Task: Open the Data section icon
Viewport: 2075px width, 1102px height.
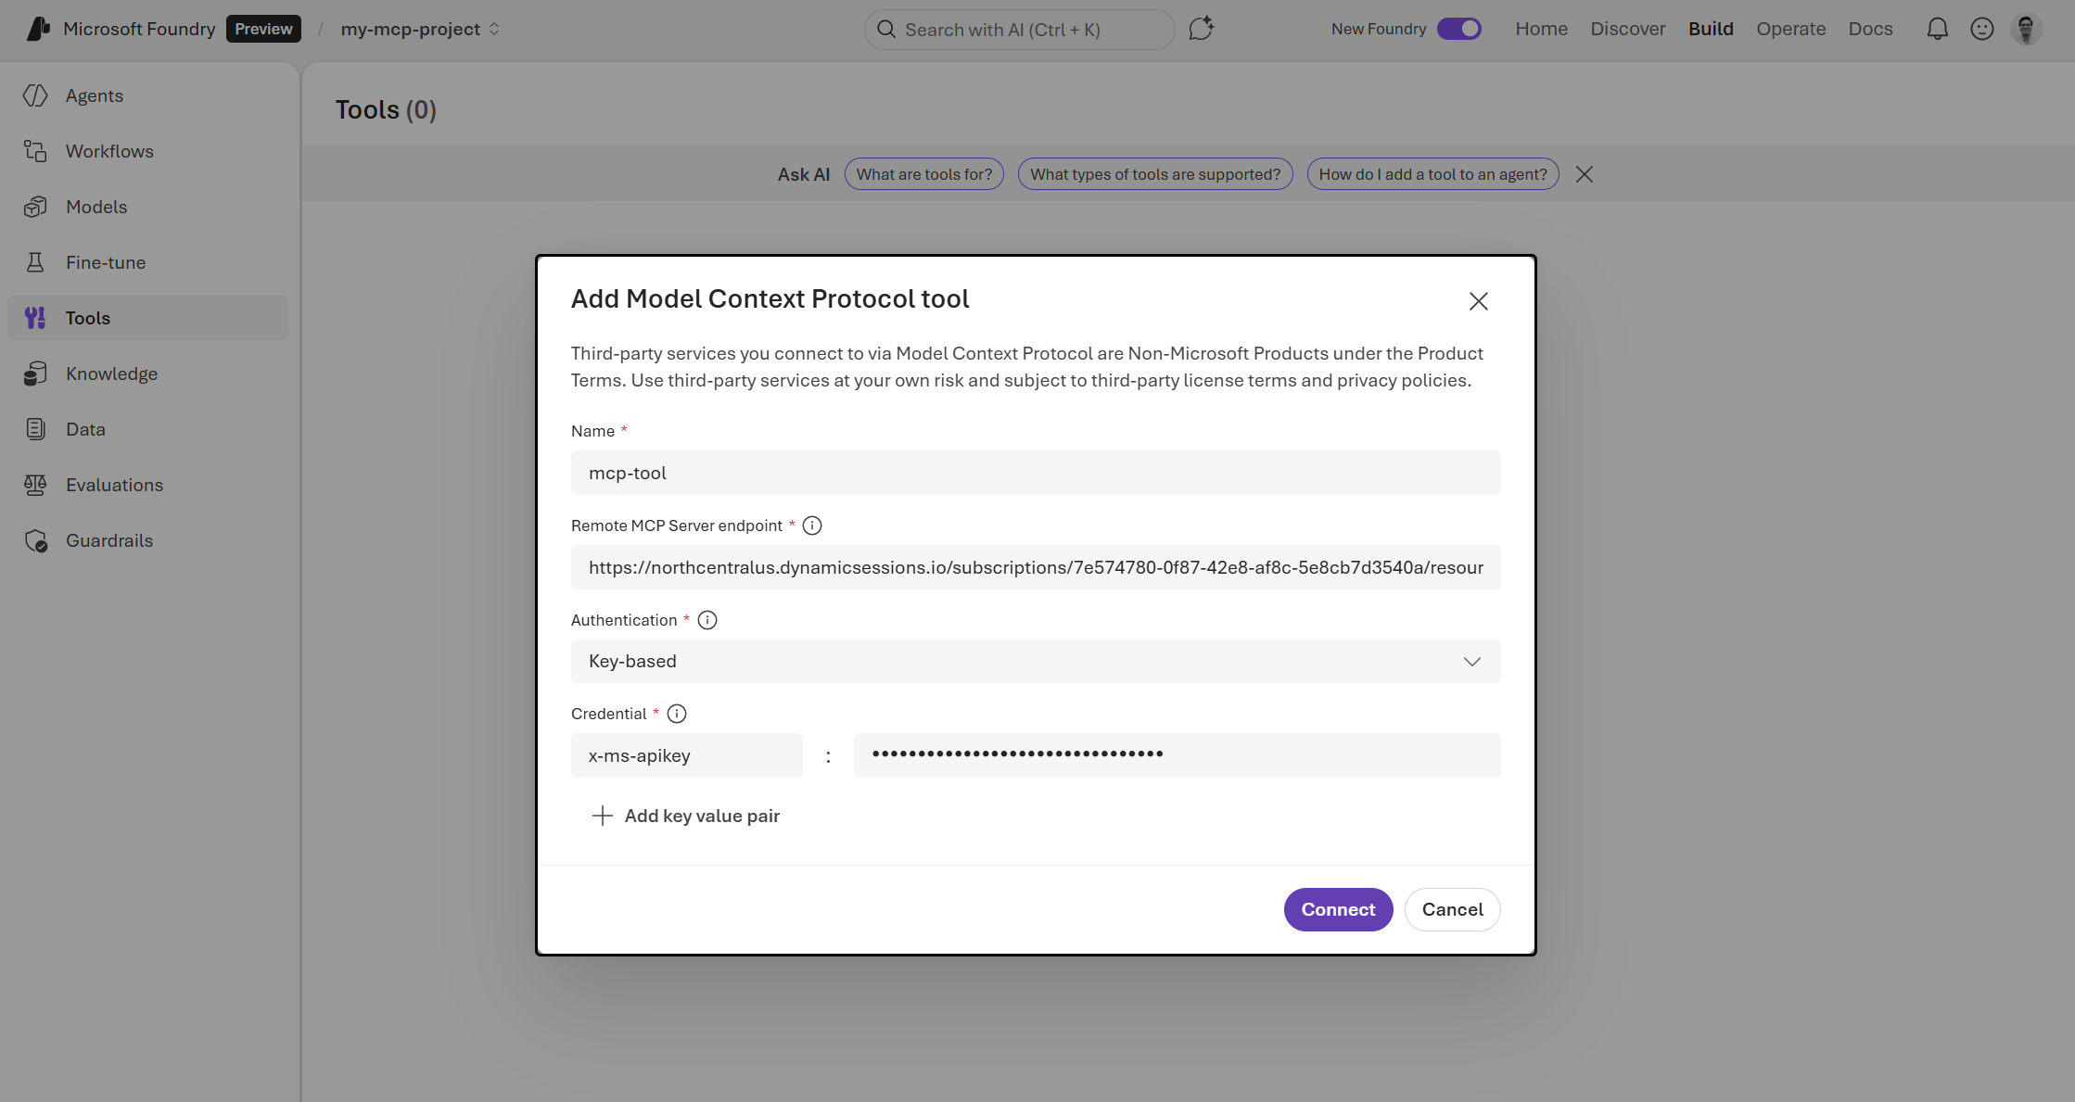Action: pos(35,428)
